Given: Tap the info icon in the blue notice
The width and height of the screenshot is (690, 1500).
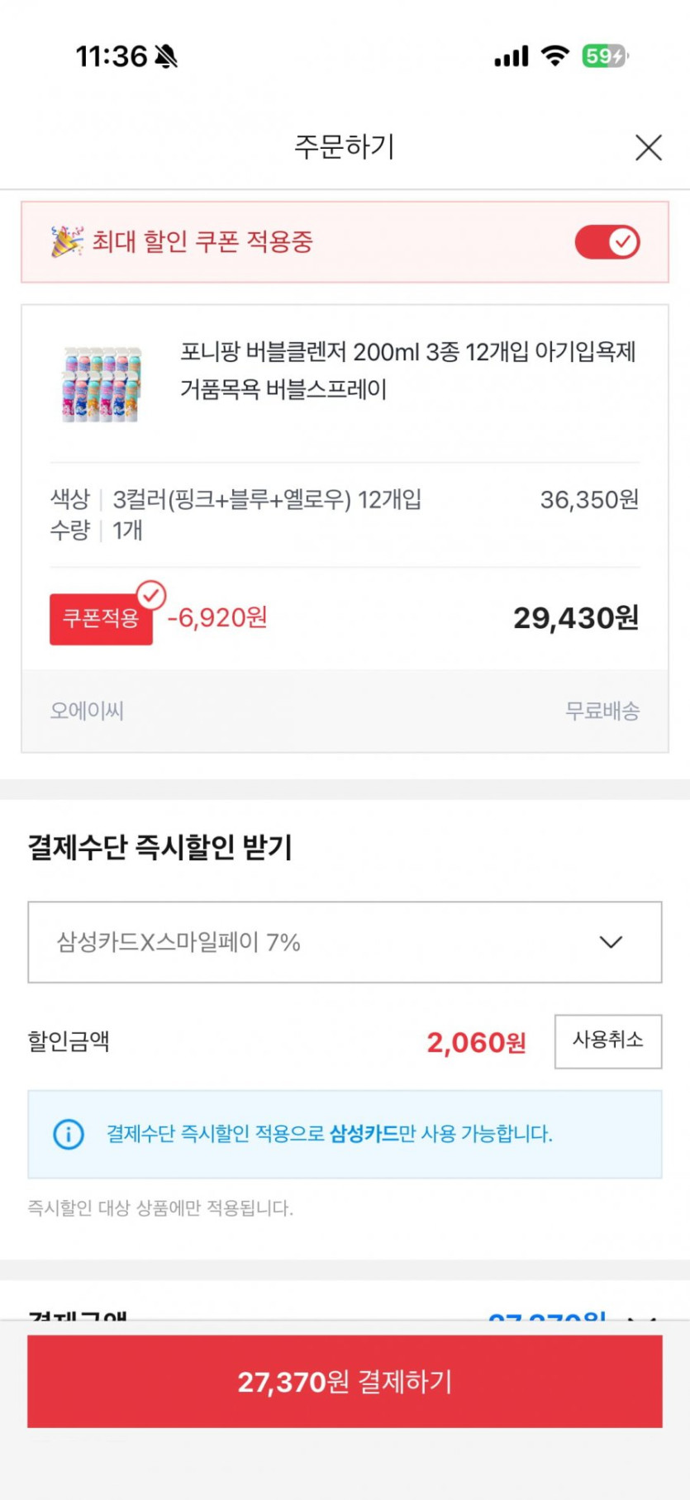Looking at the screenshot, I should (x=69, y=1134).
